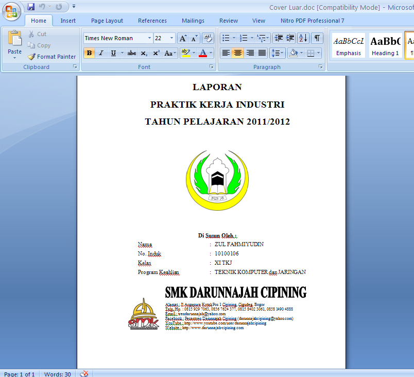This screenshot has height=377, width=414.
Task: Toggle strikethrough formatting
Action: [x=131, y=53]
